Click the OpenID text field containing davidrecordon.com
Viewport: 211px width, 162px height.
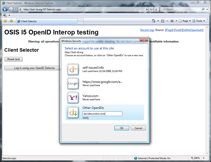tap(102, 114)
